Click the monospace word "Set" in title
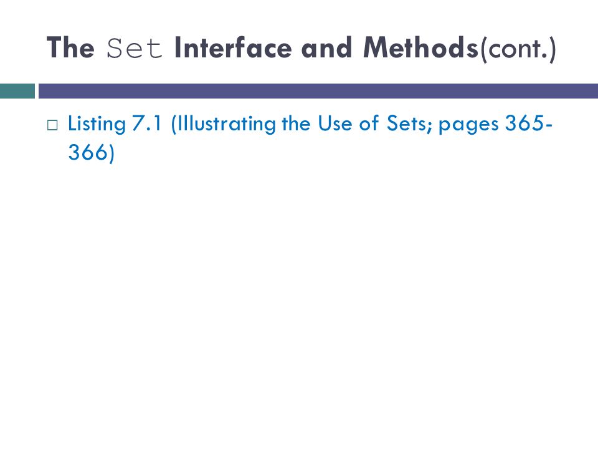The height and width of the screenshot is (449, 598). click(x=135, y=49)
